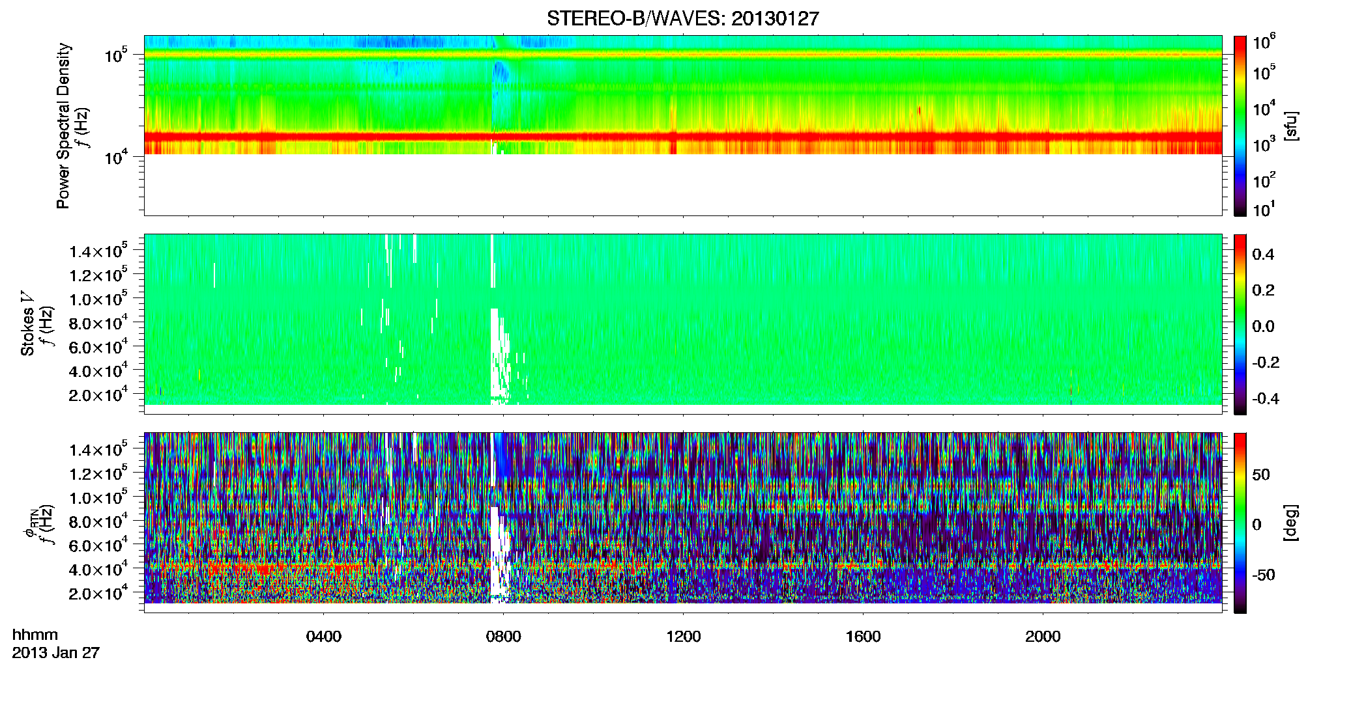Click the Power Spectral Density spectrogram panel
The image size is (1366, 703).
(683, 126)
